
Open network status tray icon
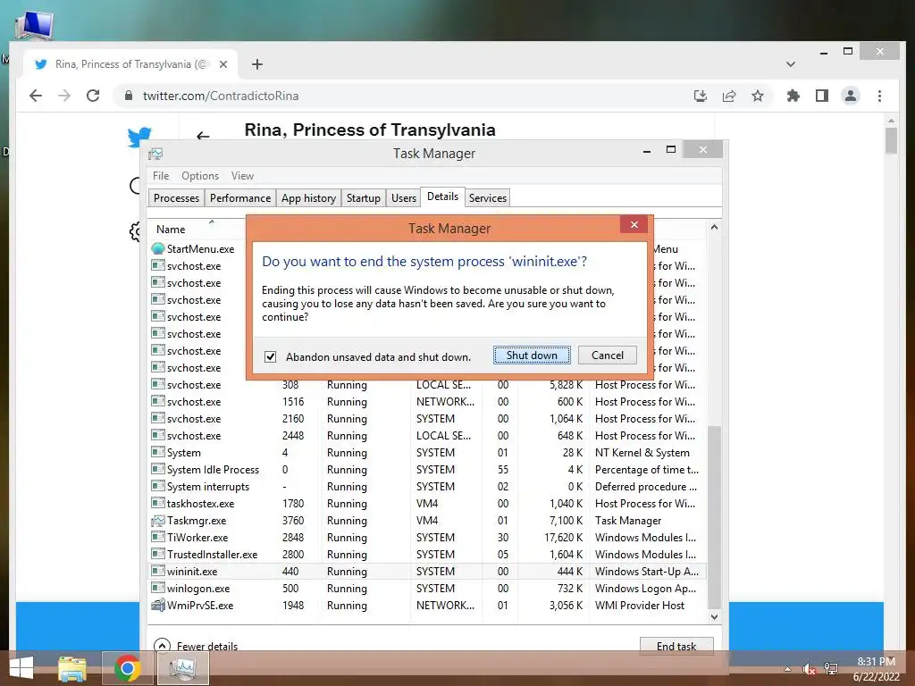(831, 669)
